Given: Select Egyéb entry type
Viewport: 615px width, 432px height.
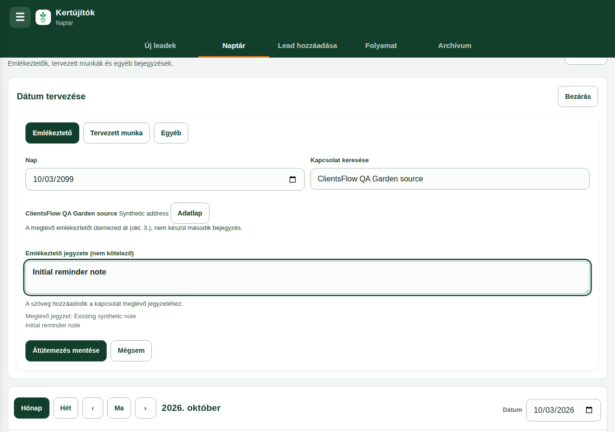Looking at the screenshot, I should pos(171,133).
